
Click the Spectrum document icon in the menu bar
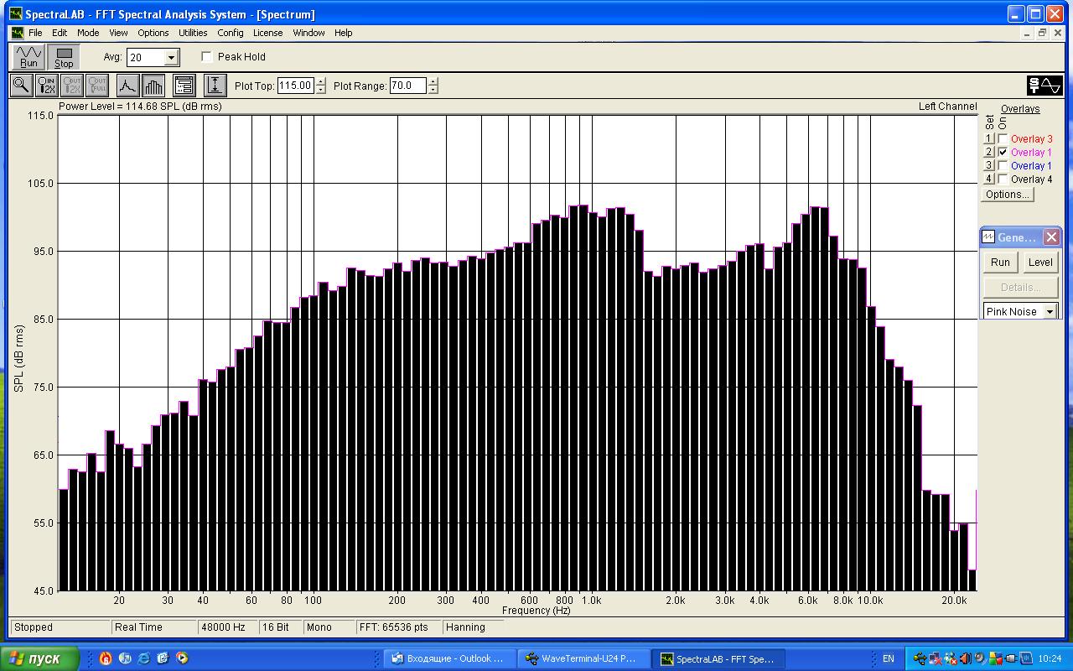[x=17, y=33]
